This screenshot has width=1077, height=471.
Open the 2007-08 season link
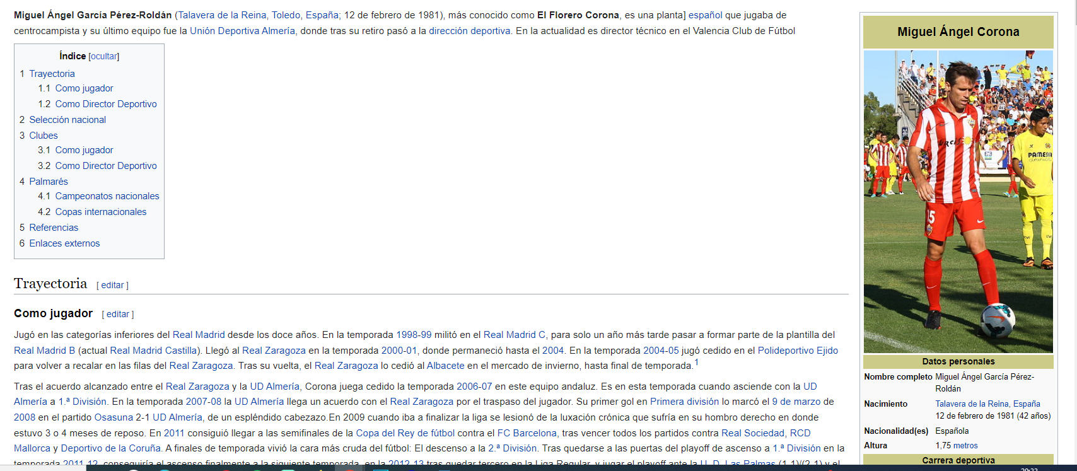204,402
